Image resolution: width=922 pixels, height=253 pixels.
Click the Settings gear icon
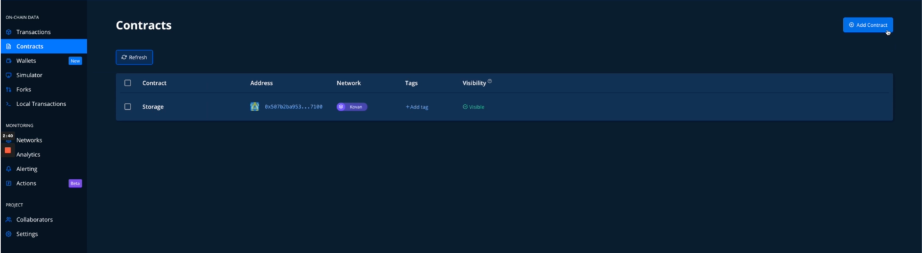coord(8,234)
